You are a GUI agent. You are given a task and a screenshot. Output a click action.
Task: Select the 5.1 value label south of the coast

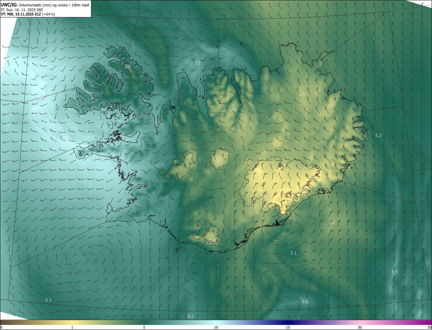(294, 253)
